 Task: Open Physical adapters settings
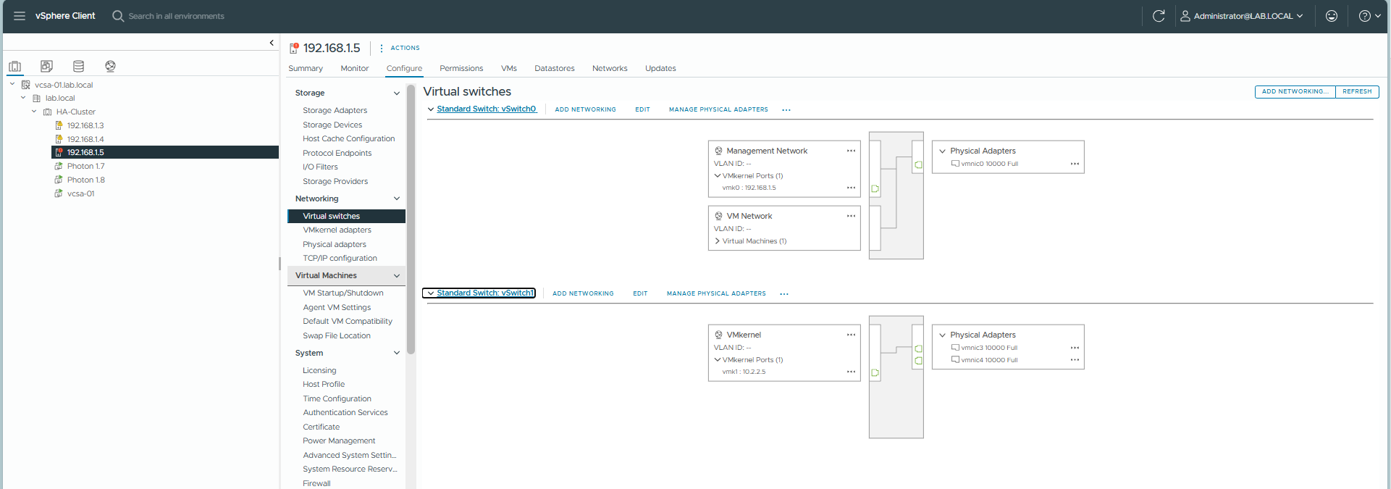(335, 244)
